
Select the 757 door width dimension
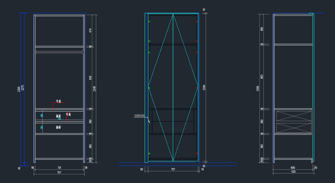tap(173, 169)
